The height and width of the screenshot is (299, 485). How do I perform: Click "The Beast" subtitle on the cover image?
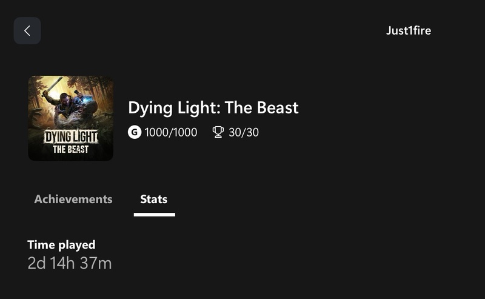[x=70, y=149]
